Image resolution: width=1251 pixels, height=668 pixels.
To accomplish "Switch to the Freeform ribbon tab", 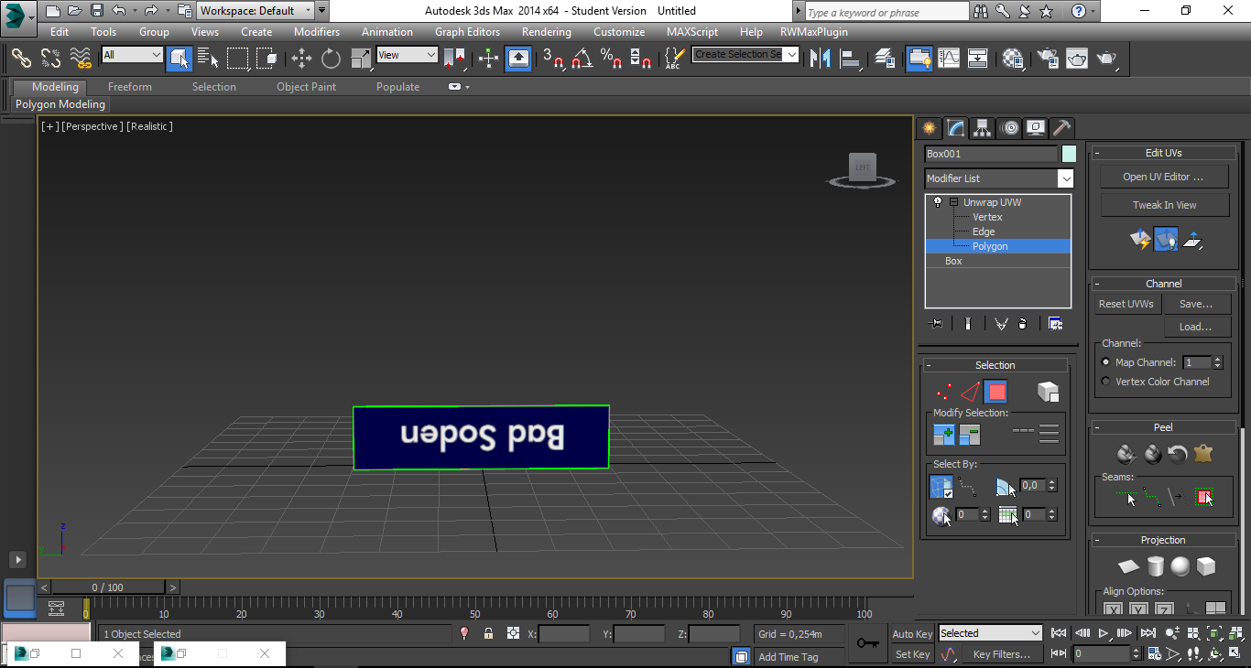I will (x=130, y=87).
